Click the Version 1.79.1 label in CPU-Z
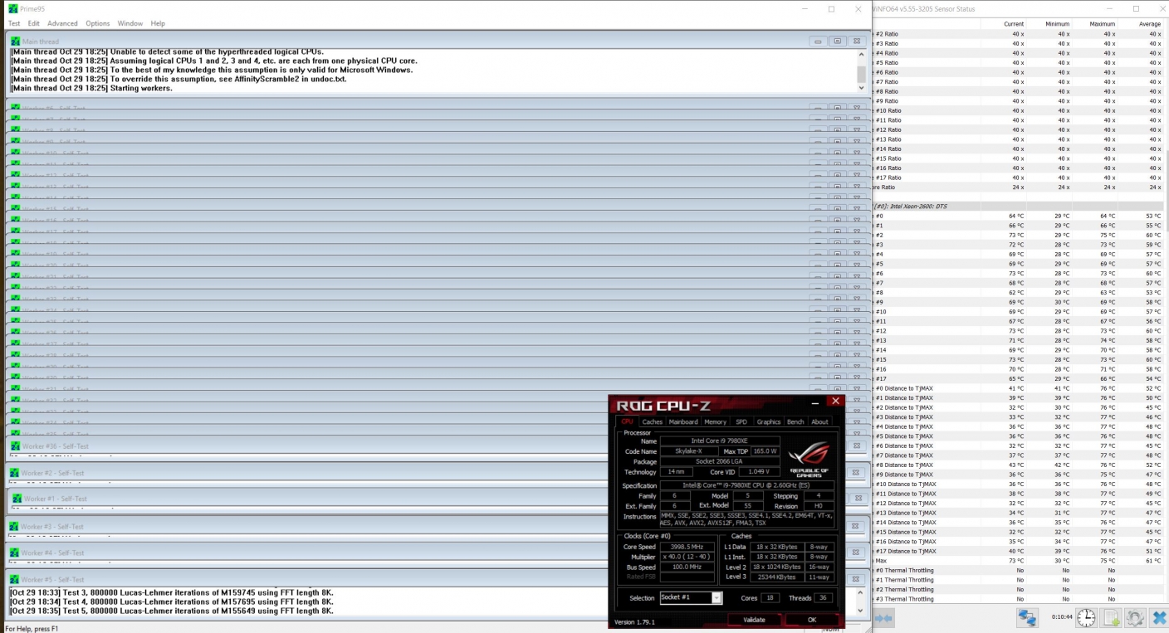 click(x=634, y=621)
